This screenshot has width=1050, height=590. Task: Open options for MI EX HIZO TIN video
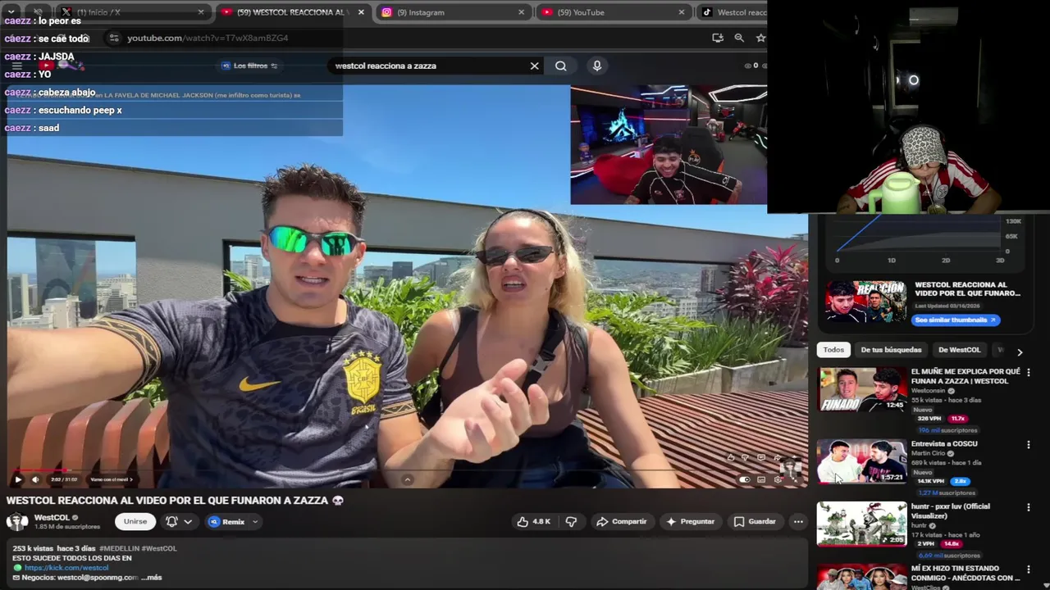(x=1028, y=570)
